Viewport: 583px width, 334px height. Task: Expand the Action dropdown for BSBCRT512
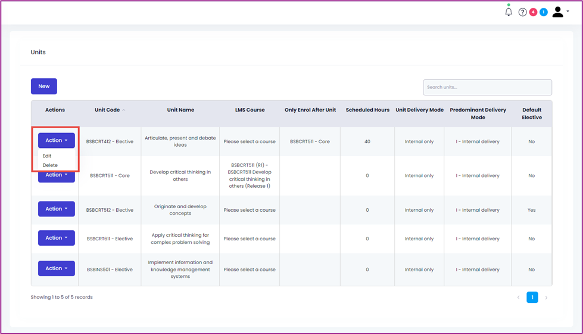57,209
